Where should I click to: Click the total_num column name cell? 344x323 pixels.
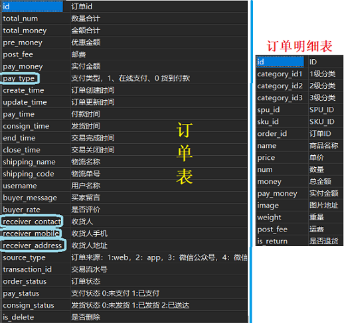pyautogui.click(x=36, y=19)
